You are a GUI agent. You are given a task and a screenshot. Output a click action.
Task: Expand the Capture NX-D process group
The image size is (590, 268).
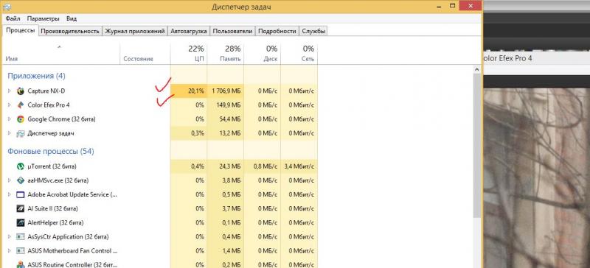pyautogui.click(x=10, y=91)
